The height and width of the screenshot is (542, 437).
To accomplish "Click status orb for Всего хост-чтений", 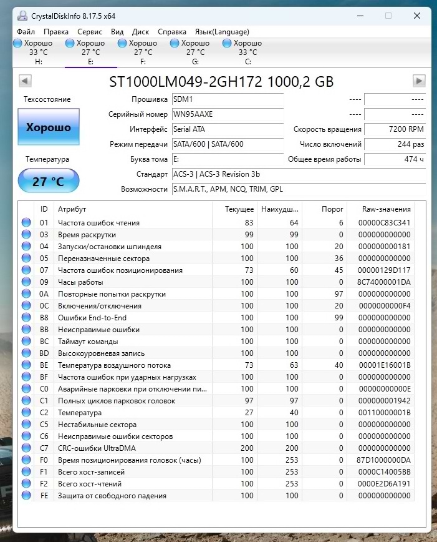I will pyautogui.click(x=26, y=483).
